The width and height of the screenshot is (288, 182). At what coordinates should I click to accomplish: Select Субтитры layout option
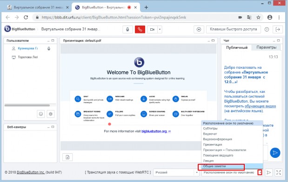tap(232, 129)
